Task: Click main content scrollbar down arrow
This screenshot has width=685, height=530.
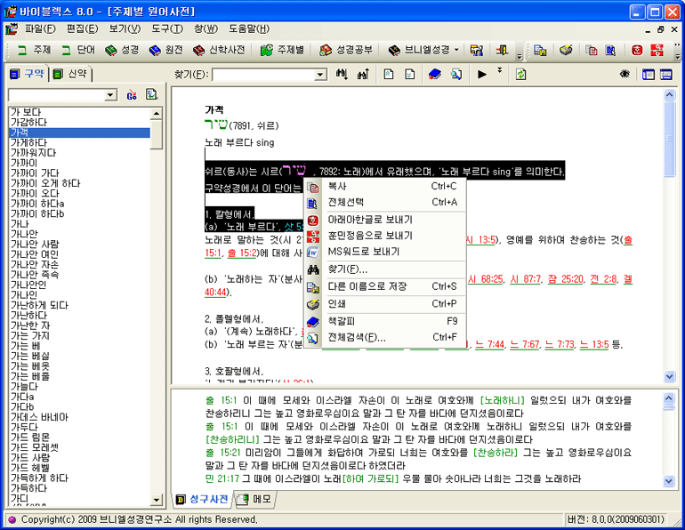Action: (669, 376)
